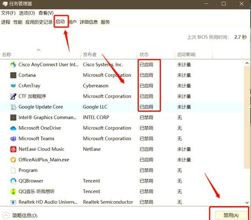Click publisher INTEL CORP cell
251x220 pixels.
96,117
